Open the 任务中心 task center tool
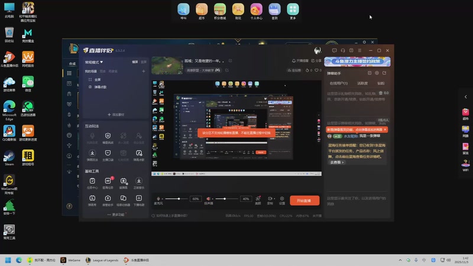 [x=92, y=183]
